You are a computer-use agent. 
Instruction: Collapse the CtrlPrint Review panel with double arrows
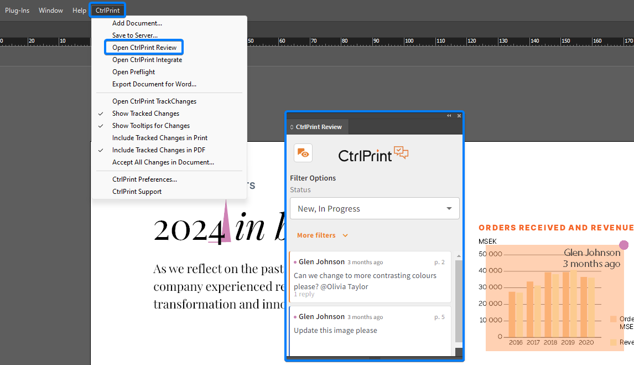coord(449,116)
